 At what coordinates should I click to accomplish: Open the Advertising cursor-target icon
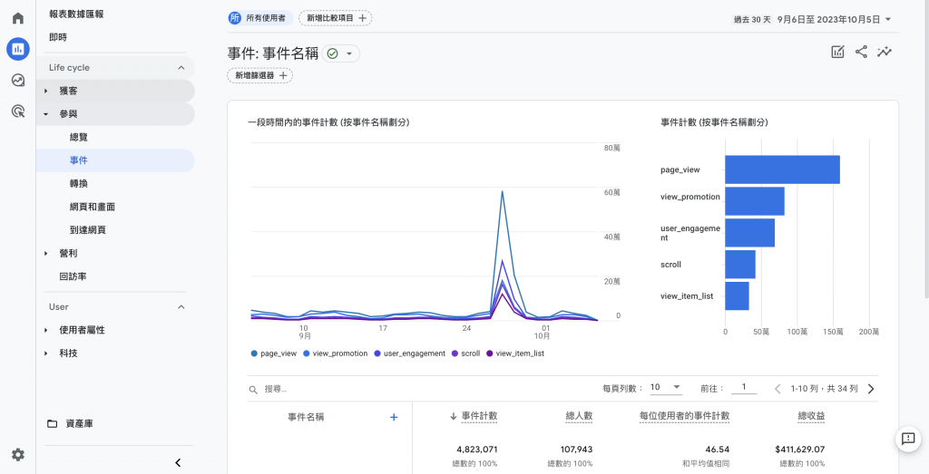pyautogui.click(x=18, y=111)
